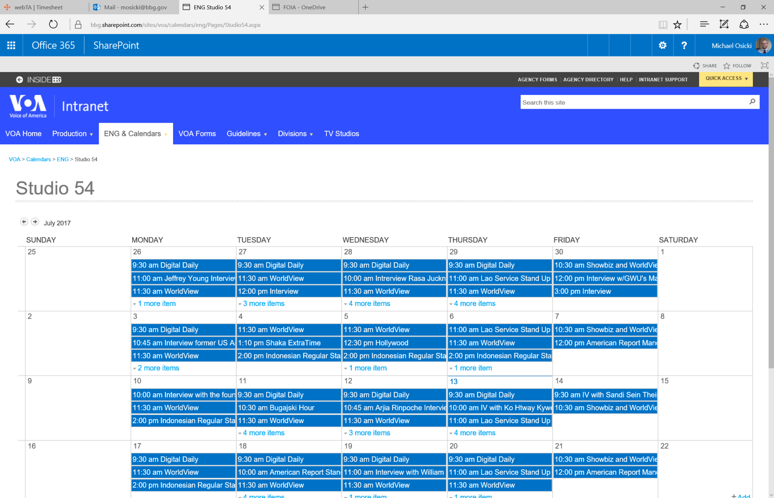Viewport: 774px width, 498px height.
Task: Go to previous month with left arrow
Action: tap(24, 222)
